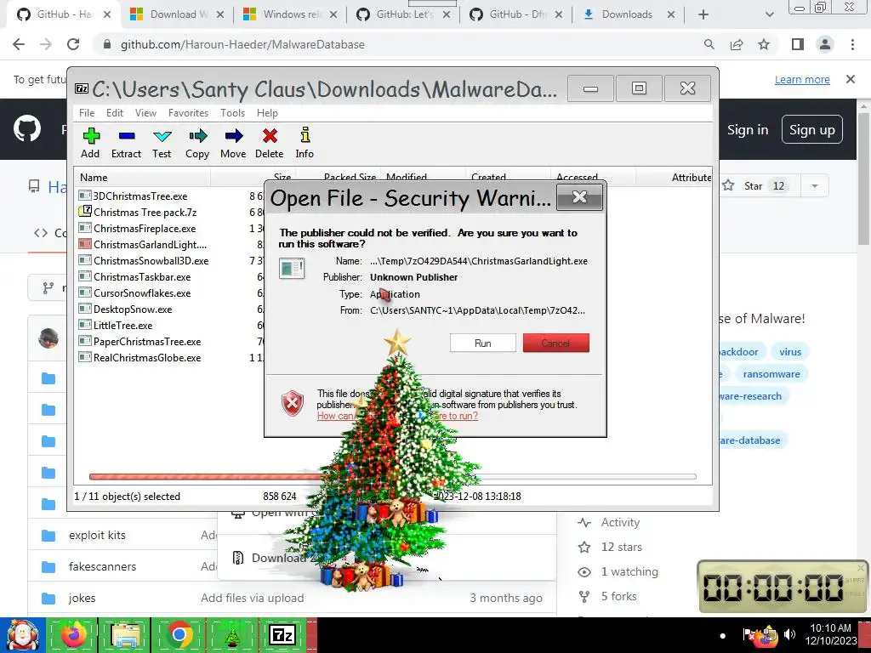The width and height of the screenshot is (871, 653).
Task: Click the address bar URL
Action: coord(242,44)
